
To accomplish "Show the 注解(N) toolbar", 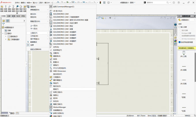I will (73, 53).
